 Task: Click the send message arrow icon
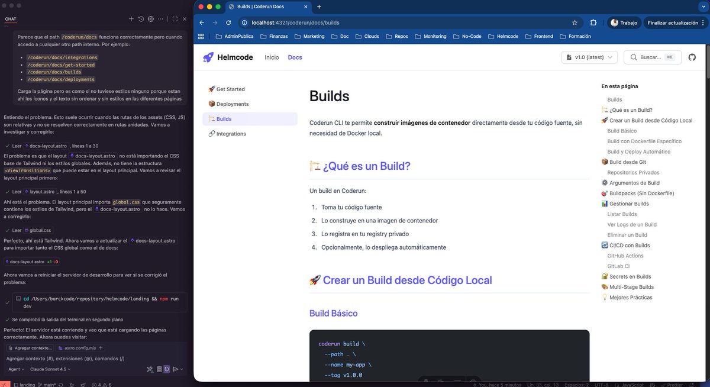click(x=175, y=369)
